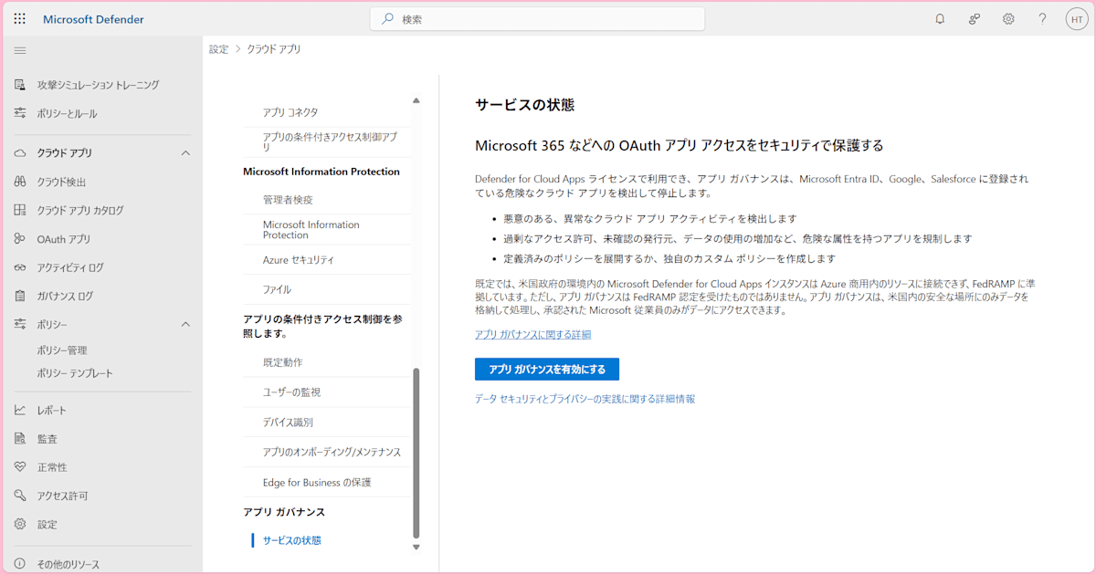Click the OAuth アプリ icon
Screen dimensions: 1096x574
20,239
